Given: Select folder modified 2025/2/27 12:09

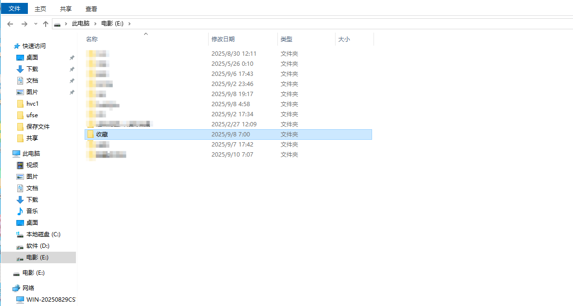Looking at the screenshot, I should click(228, 124).
